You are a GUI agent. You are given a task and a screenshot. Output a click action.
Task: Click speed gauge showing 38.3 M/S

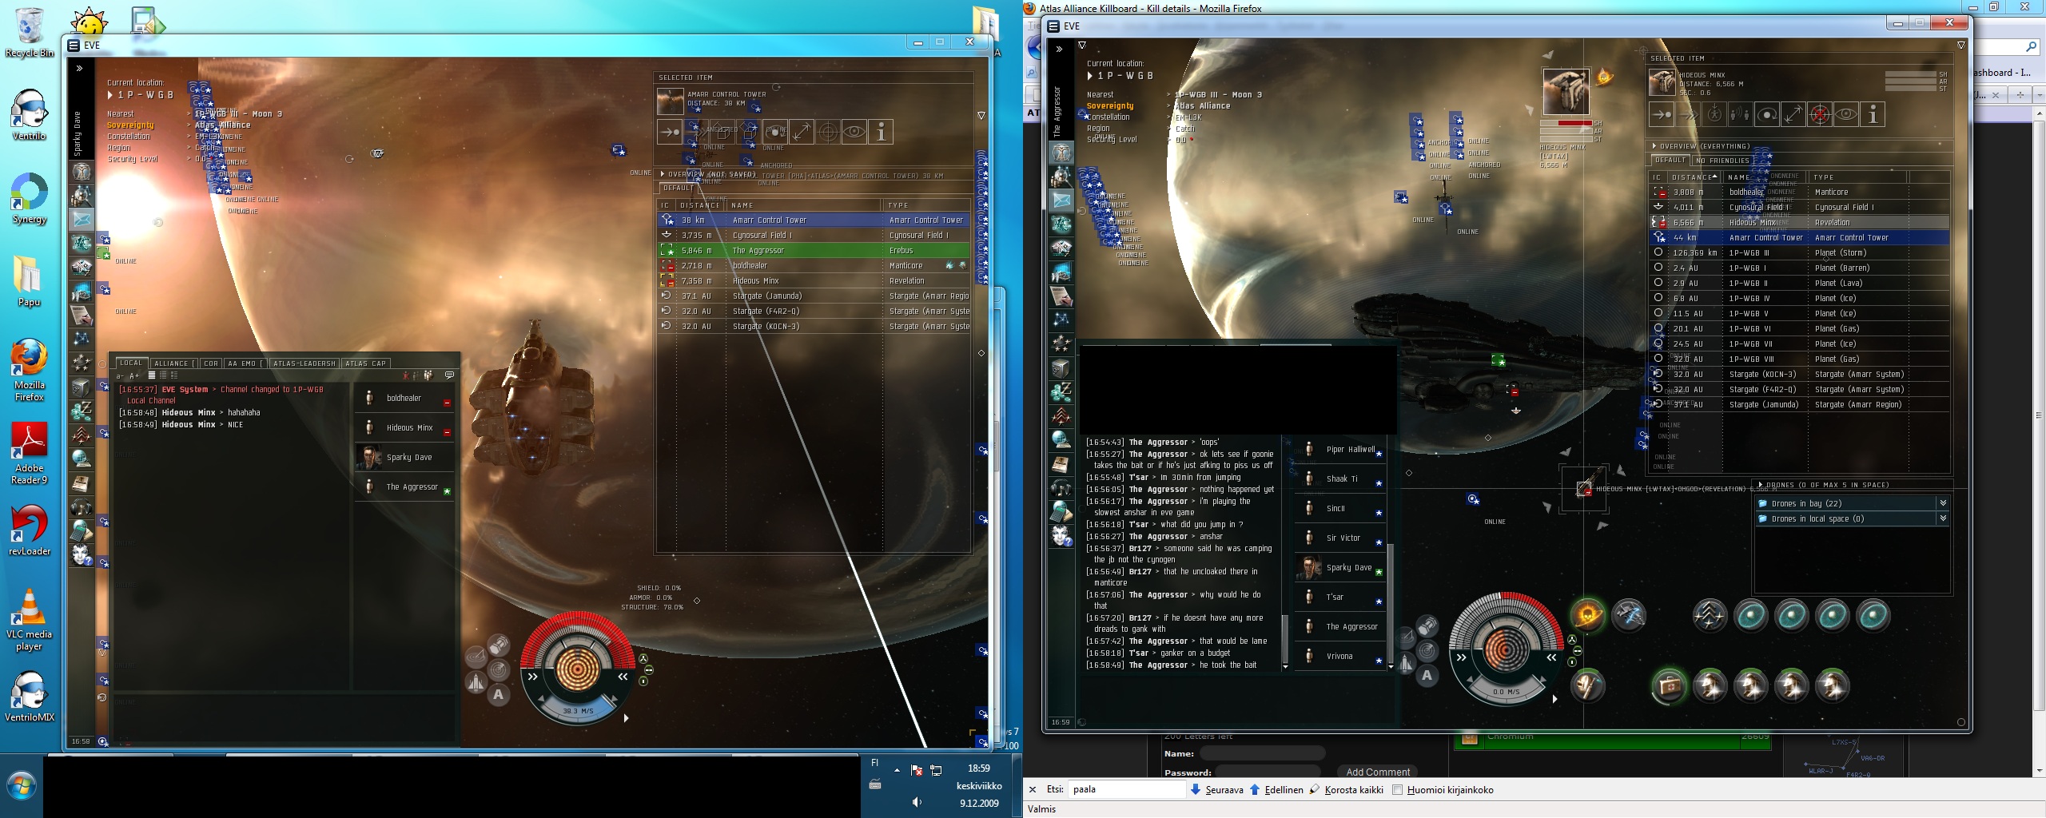pos(578,710)
